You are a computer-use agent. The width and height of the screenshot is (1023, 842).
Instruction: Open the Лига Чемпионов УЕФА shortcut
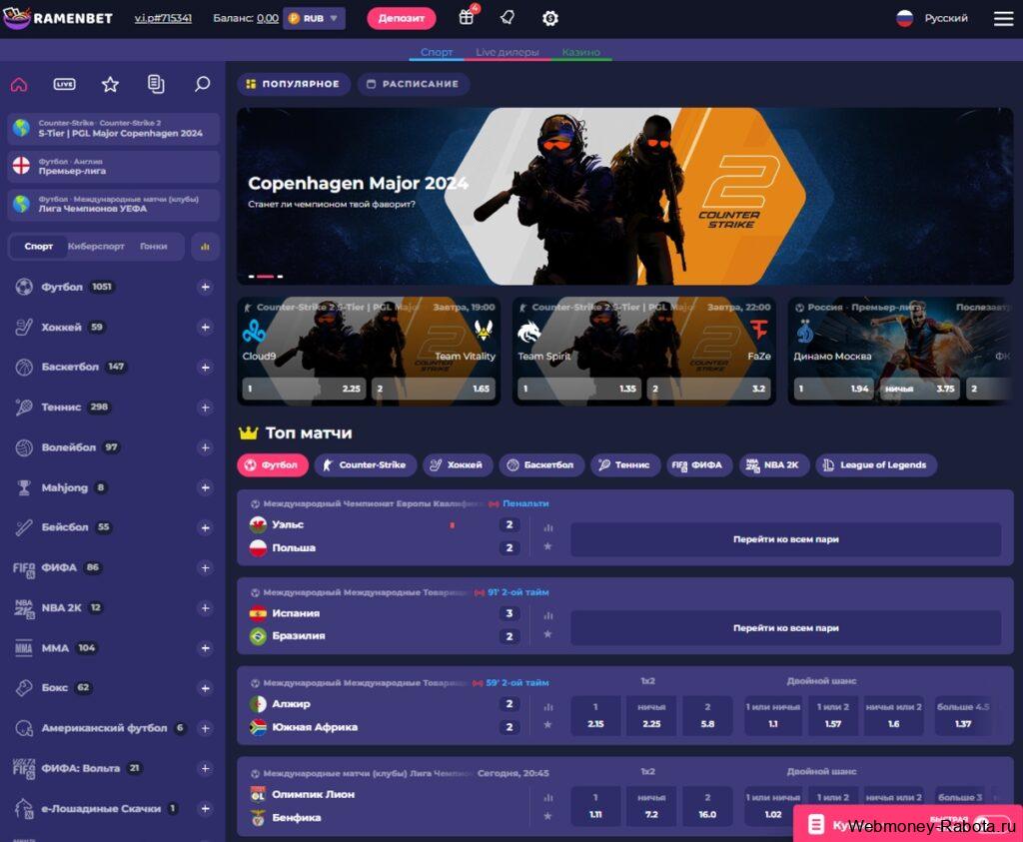pos(114,204)
